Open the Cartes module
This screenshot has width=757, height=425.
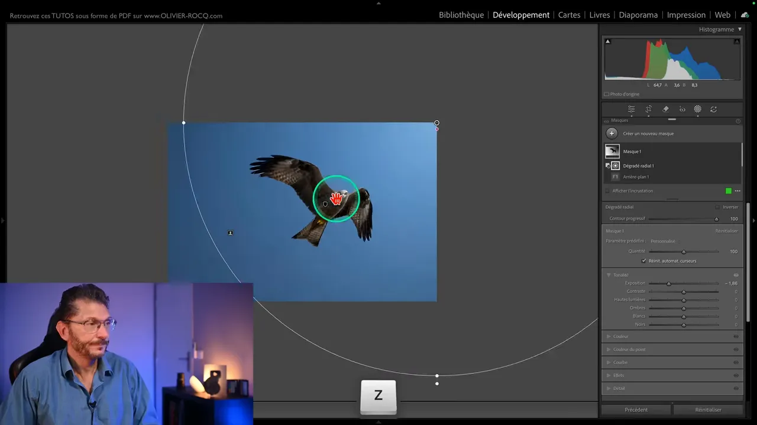click(x=569, y=15)
